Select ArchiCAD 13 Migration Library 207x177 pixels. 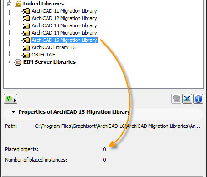coord(64,25)
